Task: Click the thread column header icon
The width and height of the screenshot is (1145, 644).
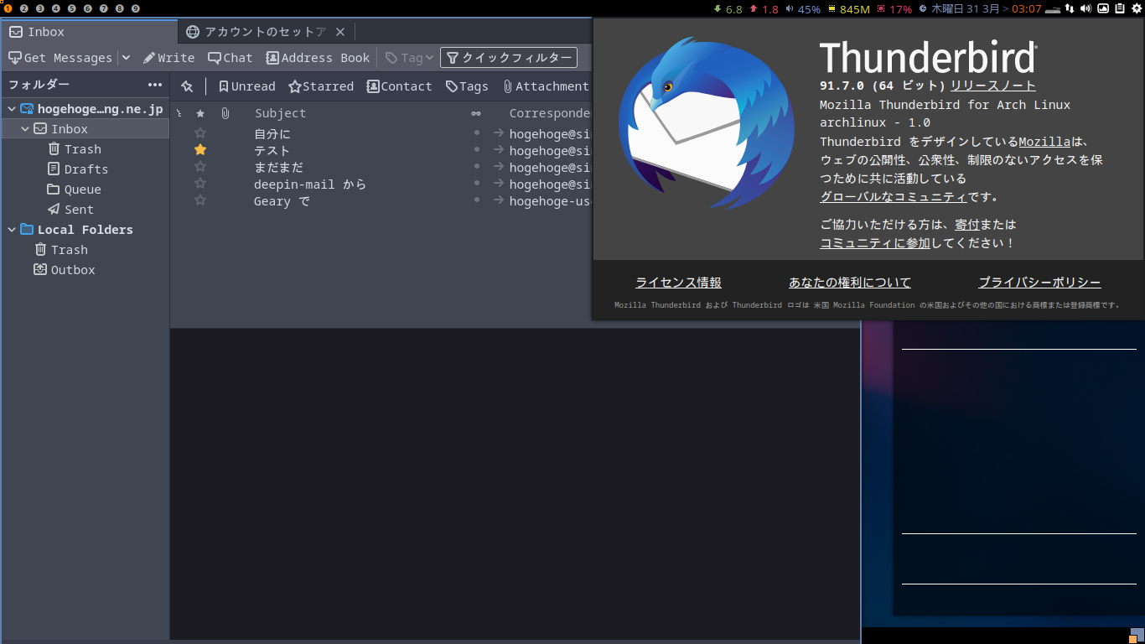Action: pyautogui.click(x=179, y=113)
